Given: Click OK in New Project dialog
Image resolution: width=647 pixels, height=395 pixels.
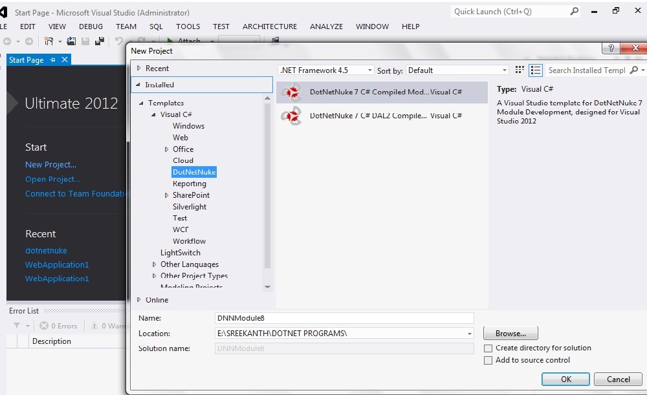Looking at the screenshot, I should [565, 379].
